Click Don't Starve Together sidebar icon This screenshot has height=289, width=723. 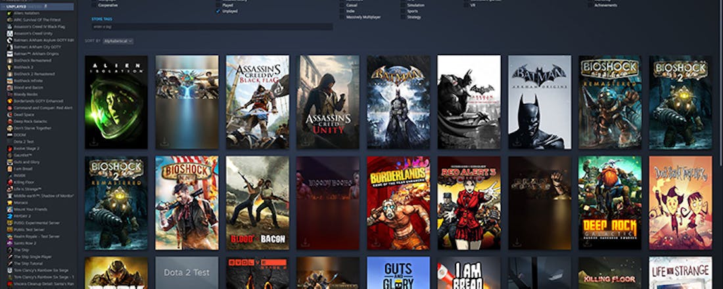[x=9, y=128]
